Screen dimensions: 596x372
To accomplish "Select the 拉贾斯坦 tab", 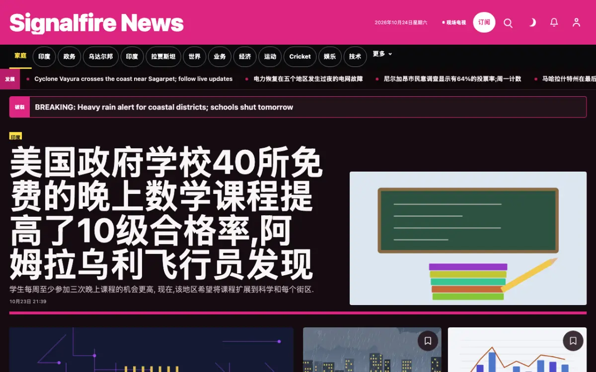I will tap(163, 57).
